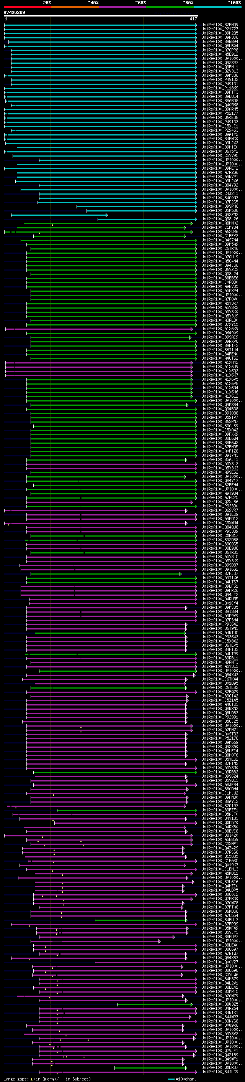
Task: Select the UniRef100_Q9FR26 label
Action: (220, 591)
